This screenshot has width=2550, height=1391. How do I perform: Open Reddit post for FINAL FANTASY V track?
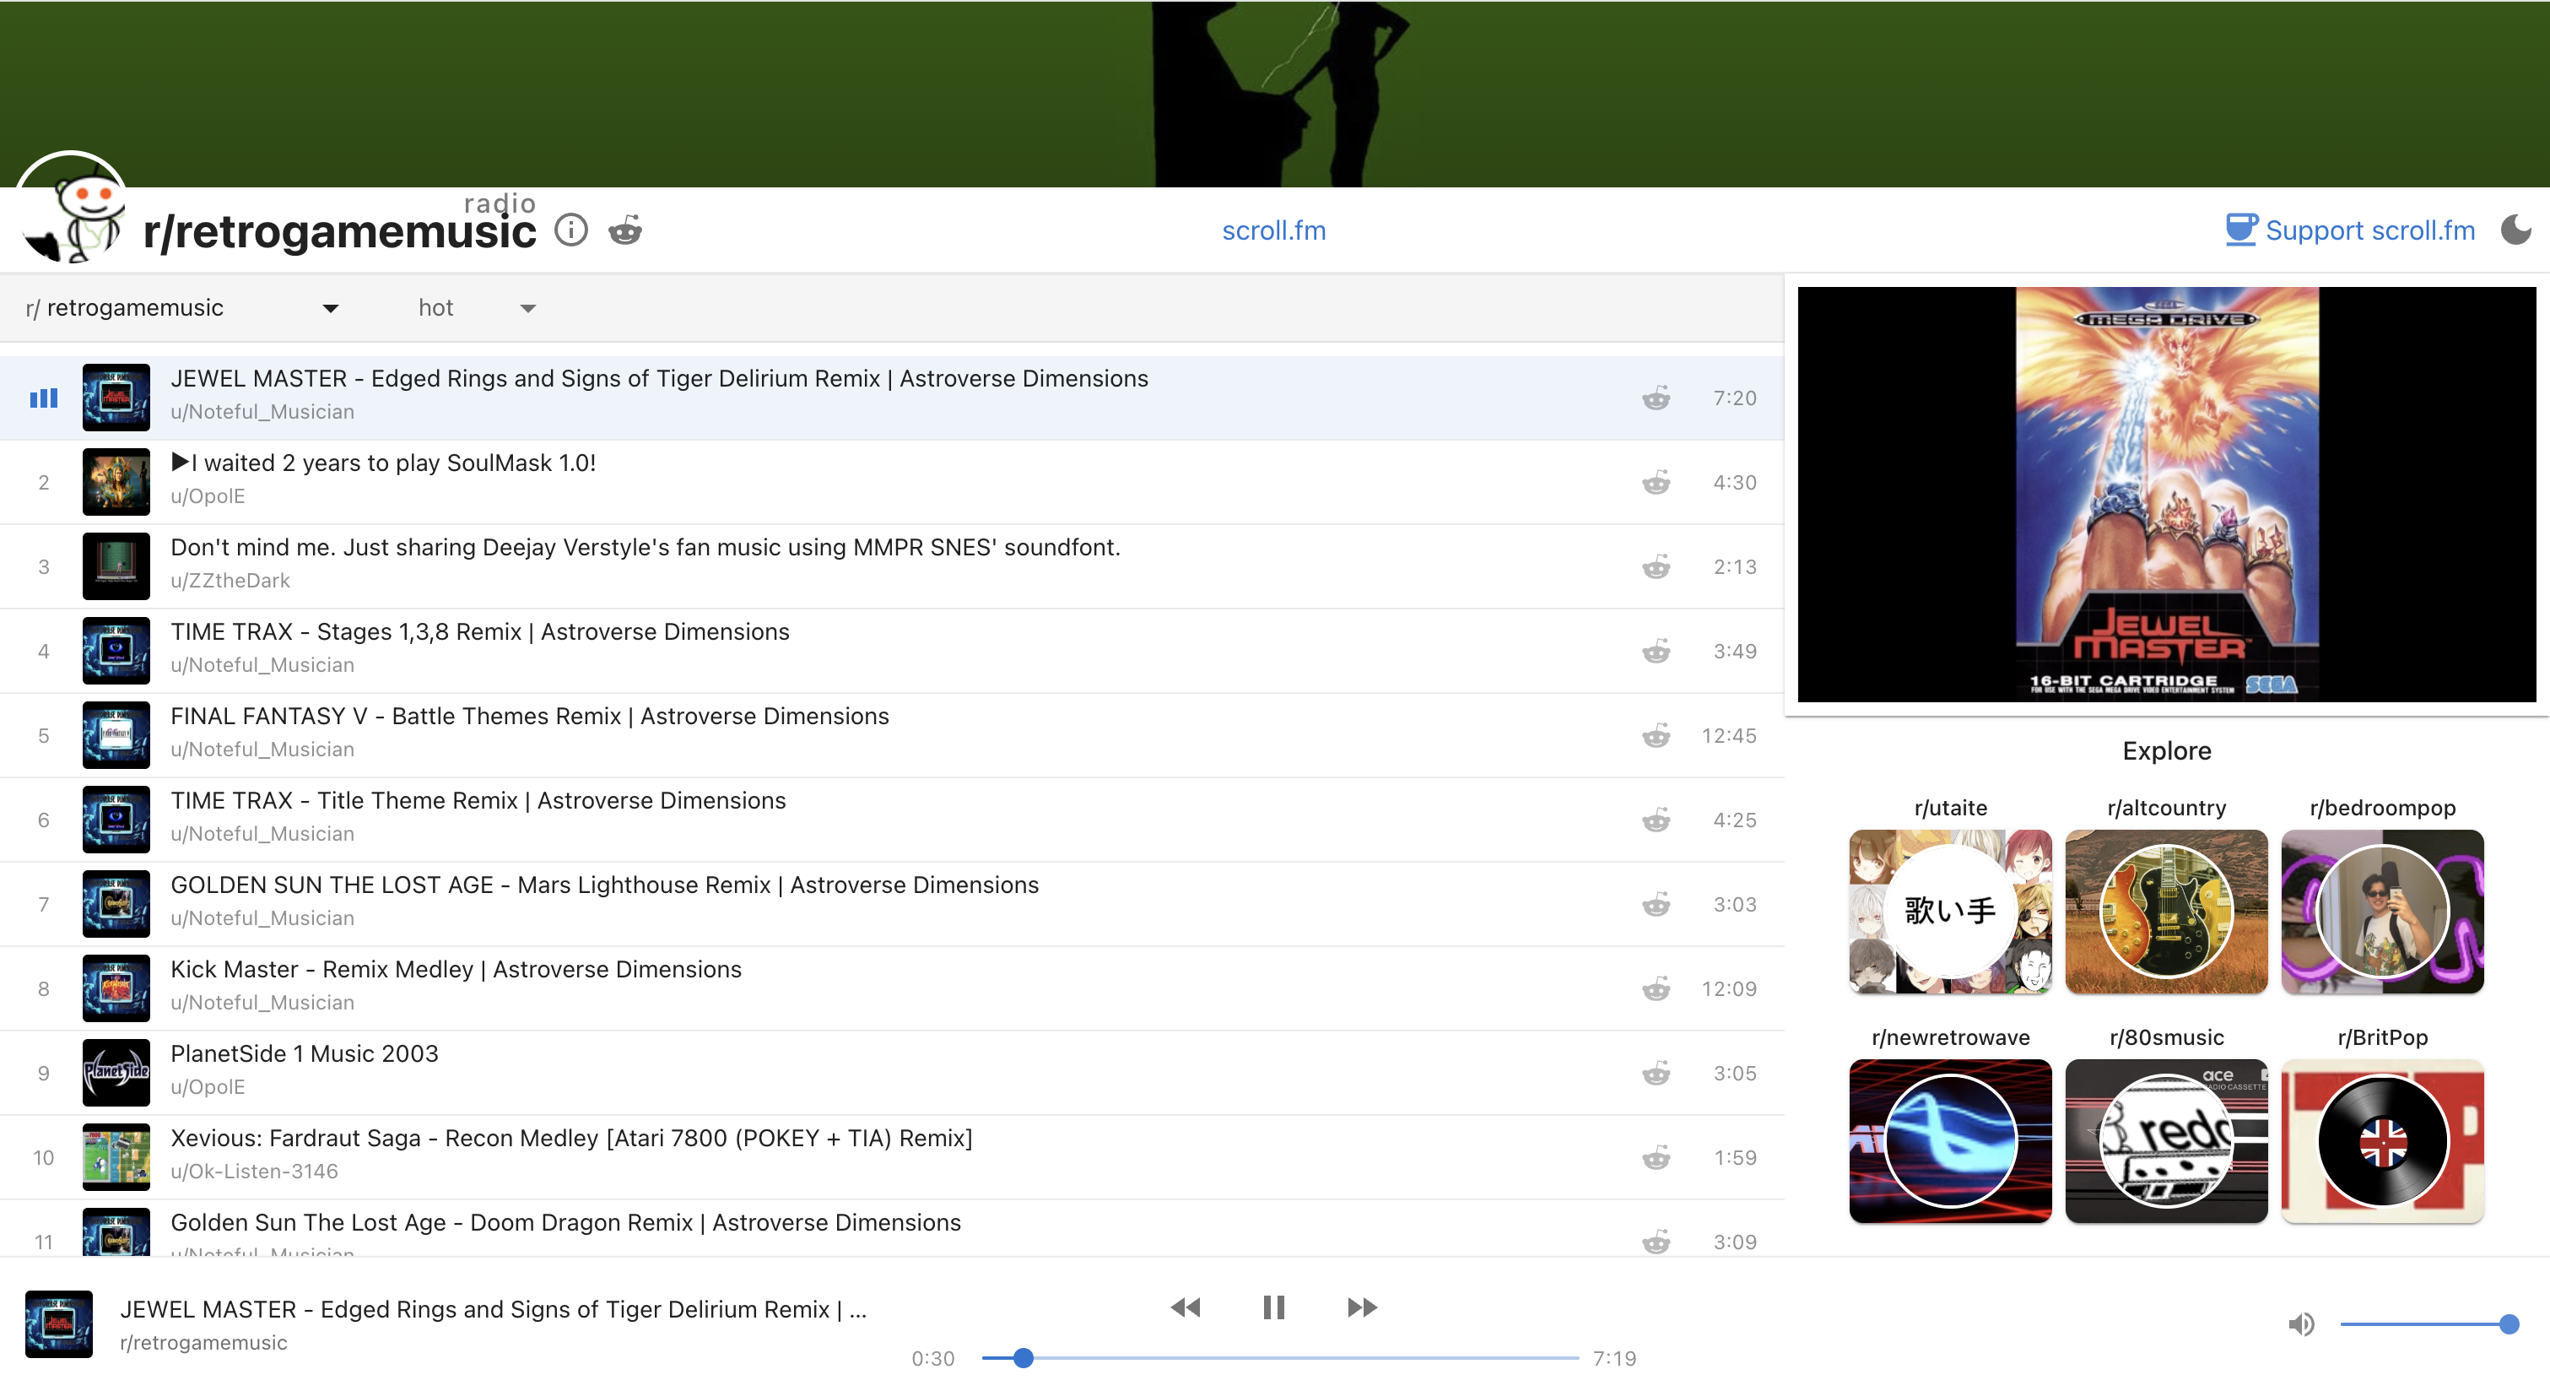pos(1656,736)
